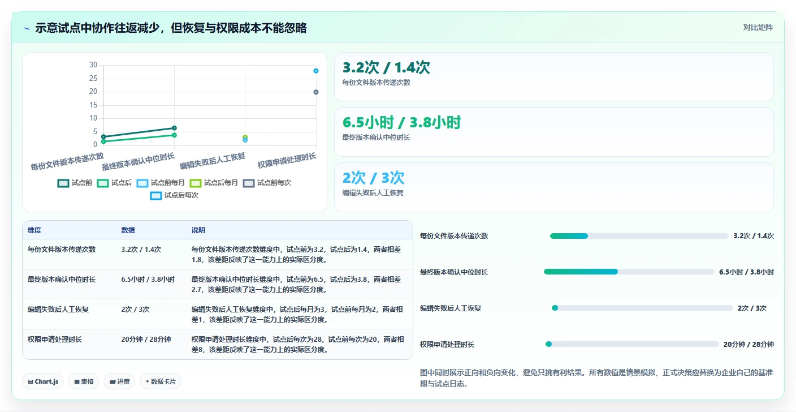Click the 试点后每次 legend color box
The width and height of the screenshot is (796, 412).
coord(156,195)
